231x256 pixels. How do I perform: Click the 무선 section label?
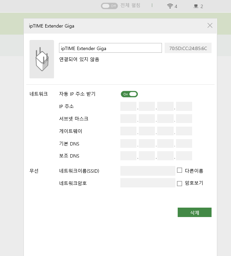pyautogui.click(x=34, y=171)
